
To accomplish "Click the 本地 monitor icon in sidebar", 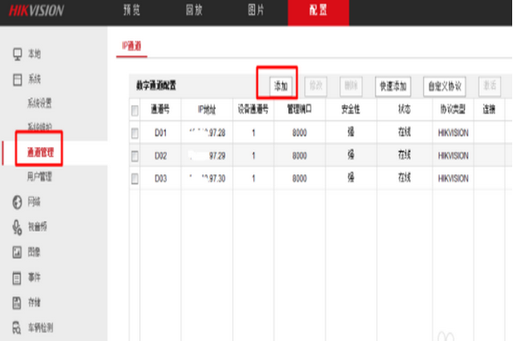I will 17,54.
